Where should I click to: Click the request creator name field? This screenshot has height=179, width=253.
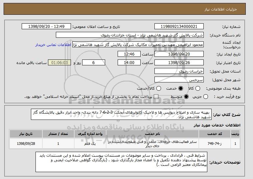click(x=138, y=45)
